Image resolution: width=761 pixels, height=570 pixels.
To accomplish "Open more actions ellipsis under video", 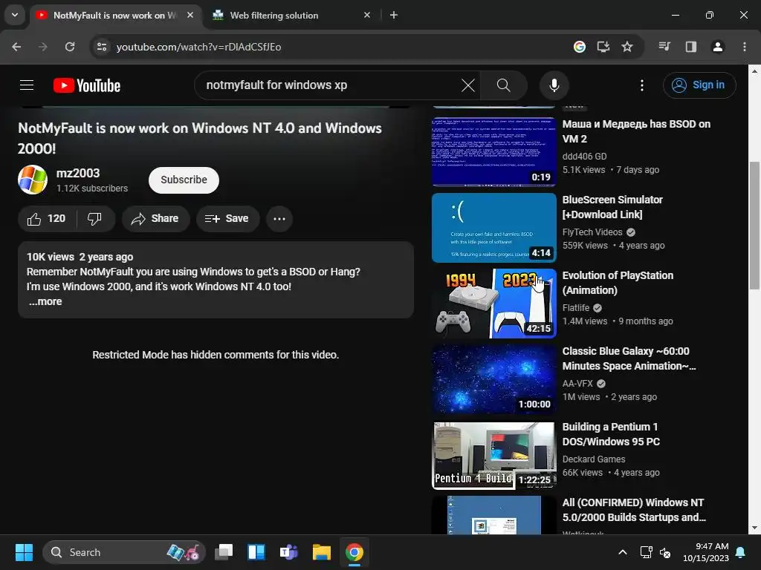I will pyautogui.click(x=279, y=219).
